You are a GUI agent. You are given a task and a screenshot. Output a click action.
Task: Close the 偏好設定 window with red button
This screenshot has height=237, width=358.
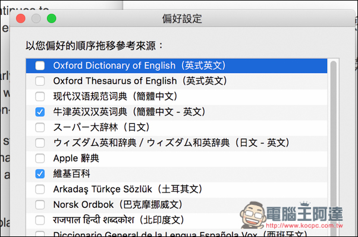[21, 18]
